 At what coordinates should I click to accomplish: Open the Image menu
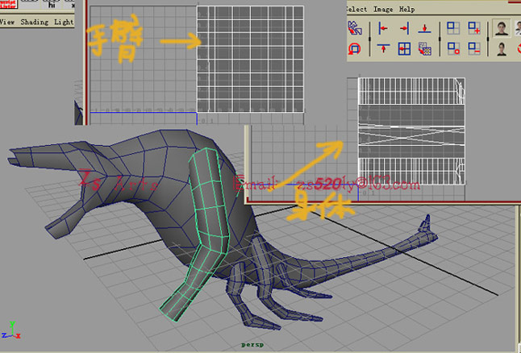pyautogui.click(x=383, y=9)
